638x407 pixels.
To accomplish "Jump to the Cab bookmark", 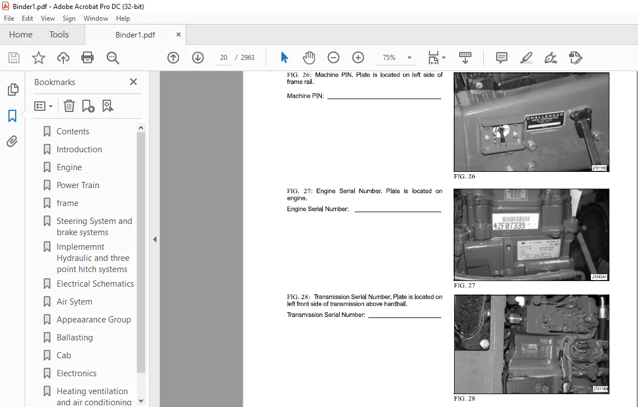I will click(64, 355).
